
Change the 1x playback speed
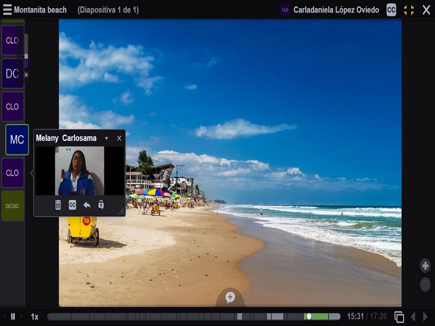tap(34, 317)
